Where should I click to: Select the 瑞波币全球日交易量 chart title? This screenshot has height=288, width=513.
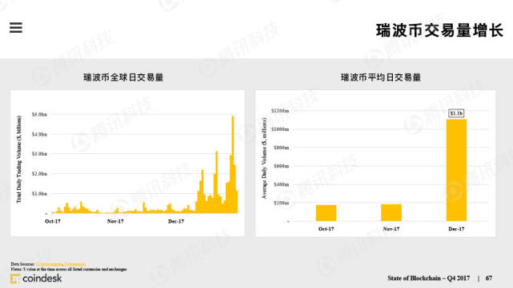coord(123,77)
